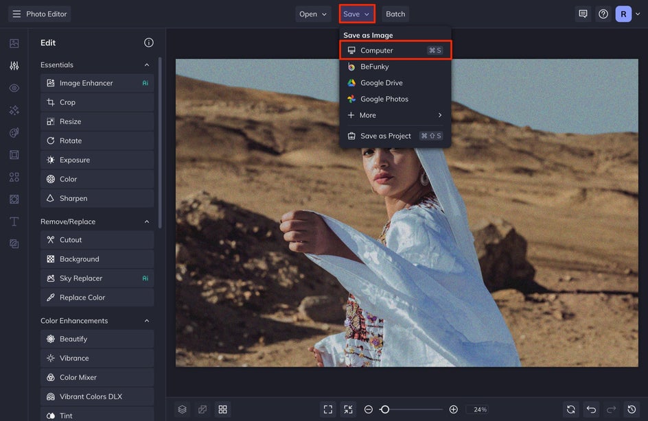
Task: Click the flatten layers icon in bottom bar
Action: click(202, 409)
